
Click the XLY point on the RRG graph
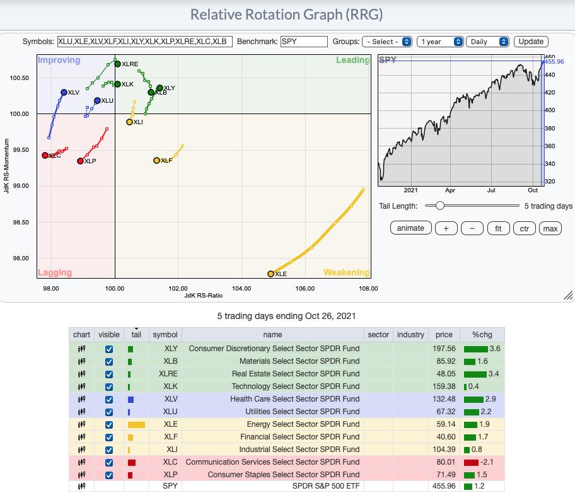point(160,88)
